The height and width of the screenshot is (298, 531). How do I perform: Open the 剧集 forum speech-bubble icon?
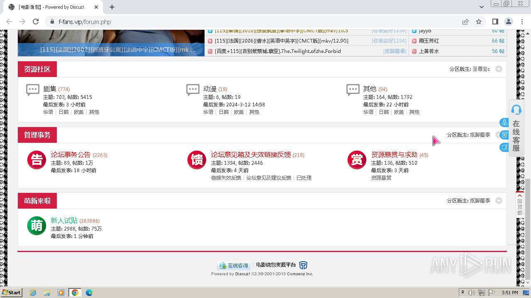[33, 89]
